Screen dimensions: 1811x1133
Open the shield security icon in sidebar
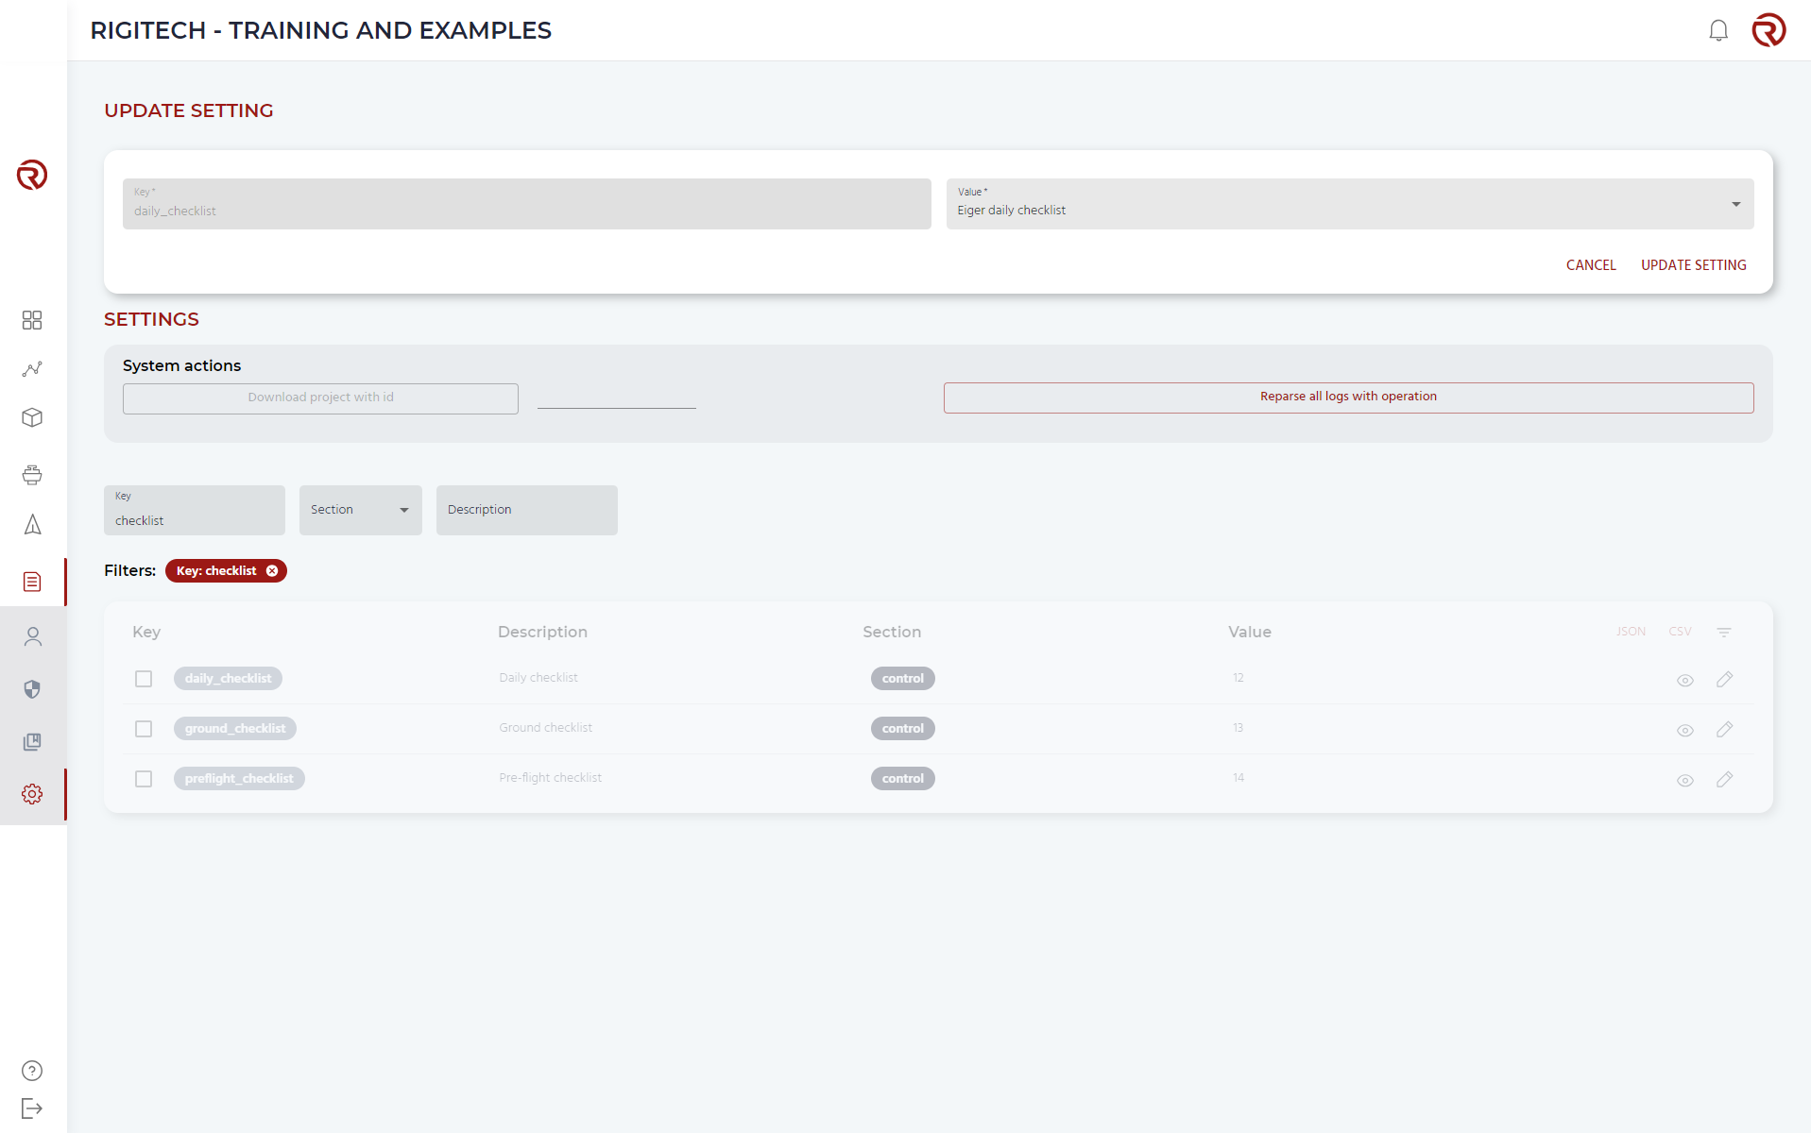click(32, 689)
